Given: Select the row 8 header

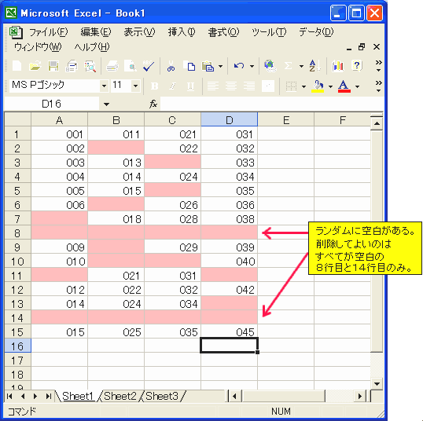Looking at the screenshot, I should tap(17, 232).
